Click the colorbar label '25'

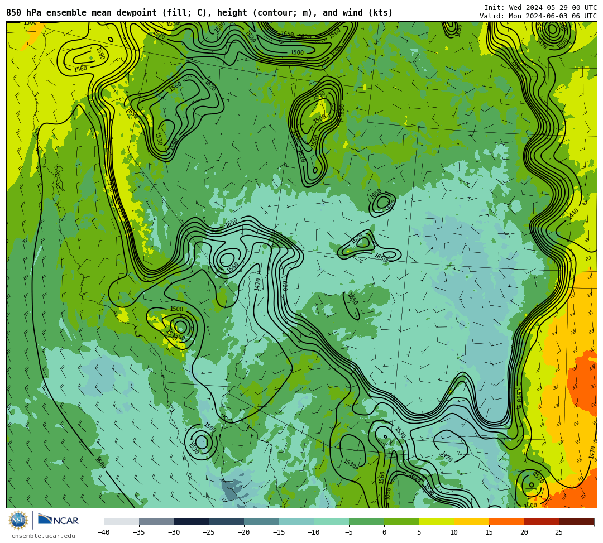click(x=559, y=532)
